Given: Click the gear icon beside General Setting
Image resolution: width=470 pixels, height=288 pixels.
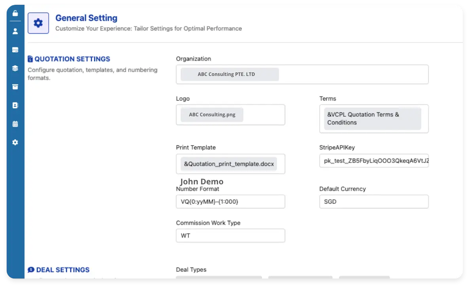Looking at the screenshot, I should point(38,23).
